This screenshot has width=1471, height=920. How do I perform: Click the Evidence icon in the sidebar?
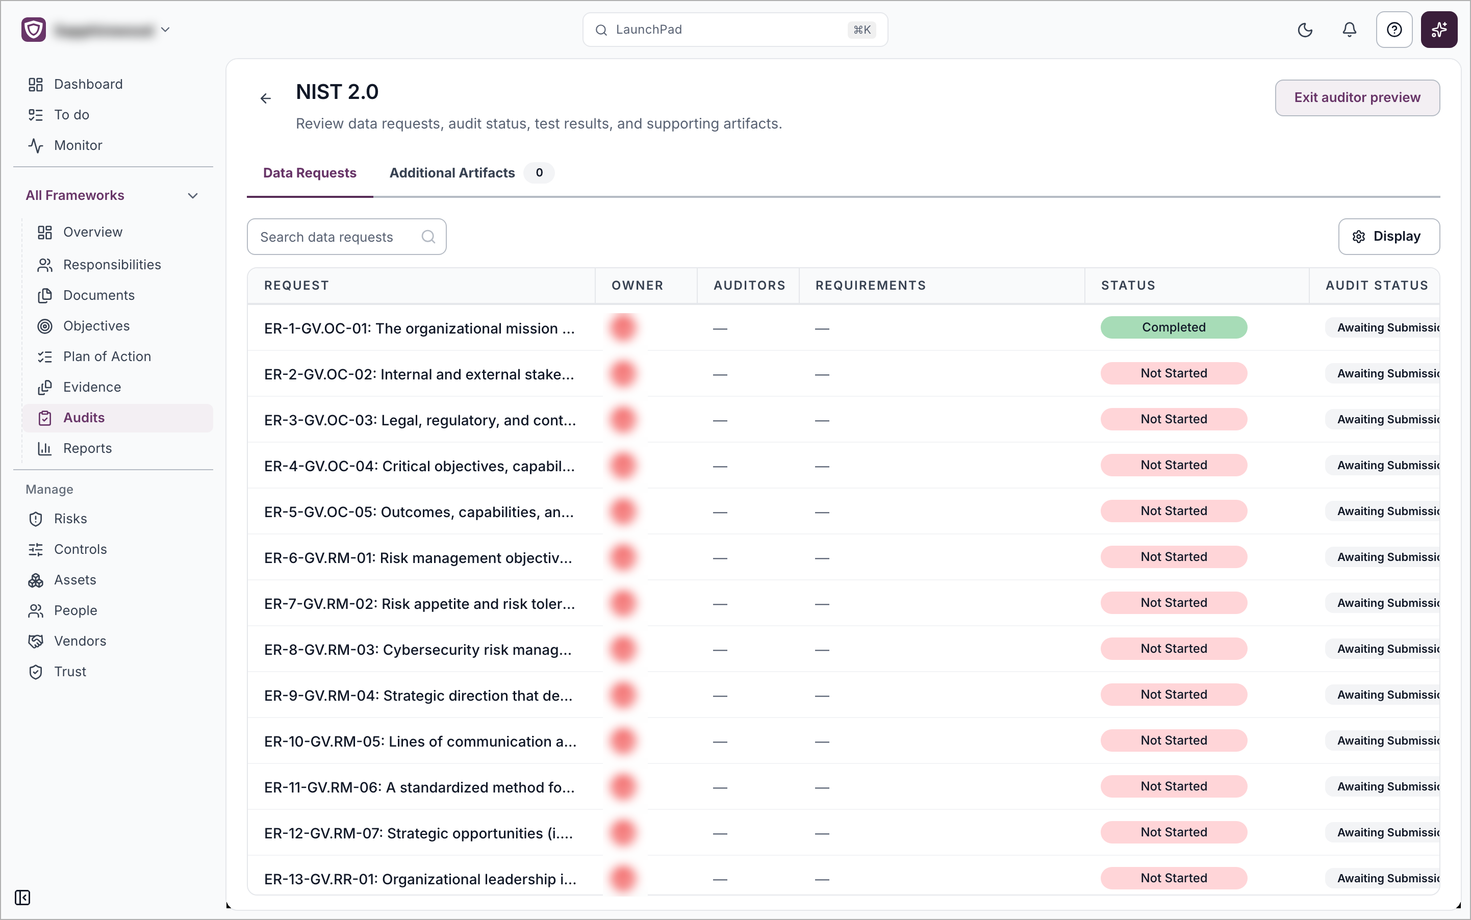45,387
